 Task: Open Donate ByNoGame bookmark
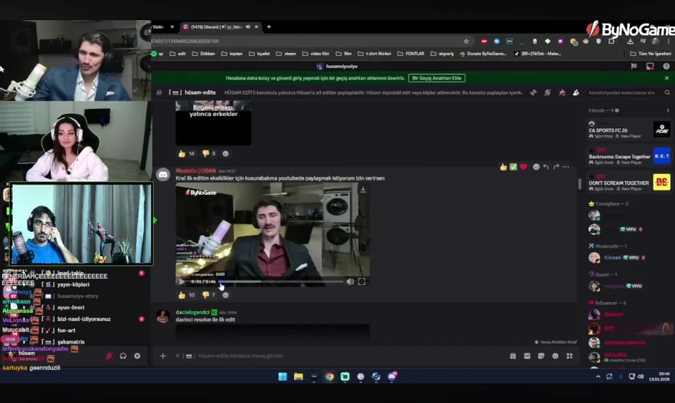(482, 54)
